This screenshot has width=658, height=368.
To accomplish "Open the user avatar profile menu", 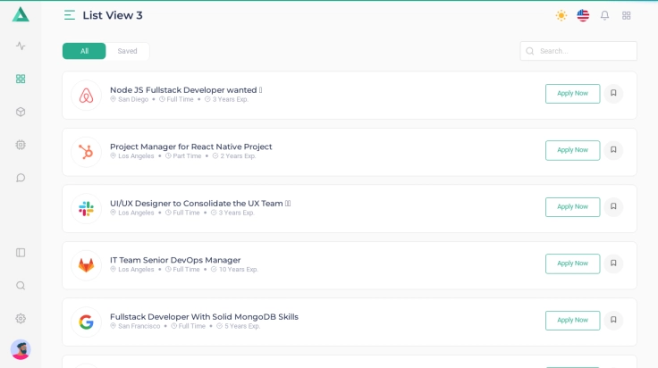I will (x=21, y=349).
